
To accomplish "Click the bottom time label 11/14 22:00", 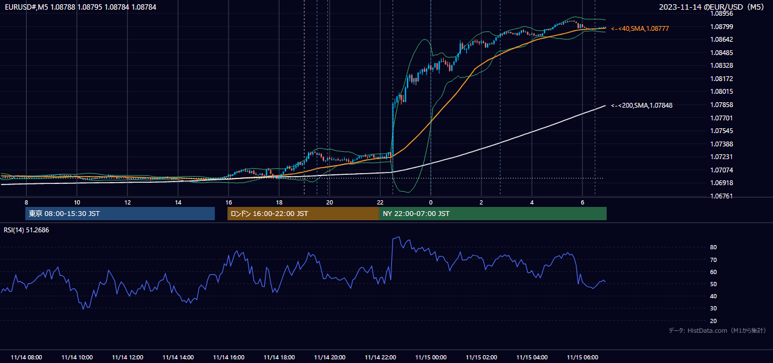I will point(380,358).
